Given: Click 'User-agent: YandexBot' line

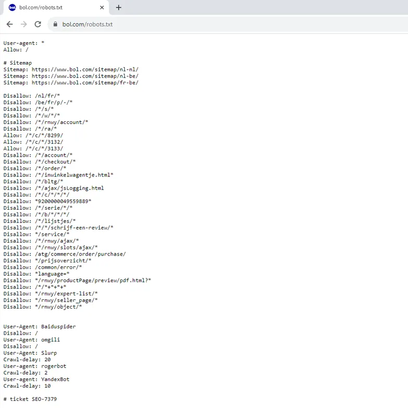Looking at the screenshot, I should tap(36, 379).
